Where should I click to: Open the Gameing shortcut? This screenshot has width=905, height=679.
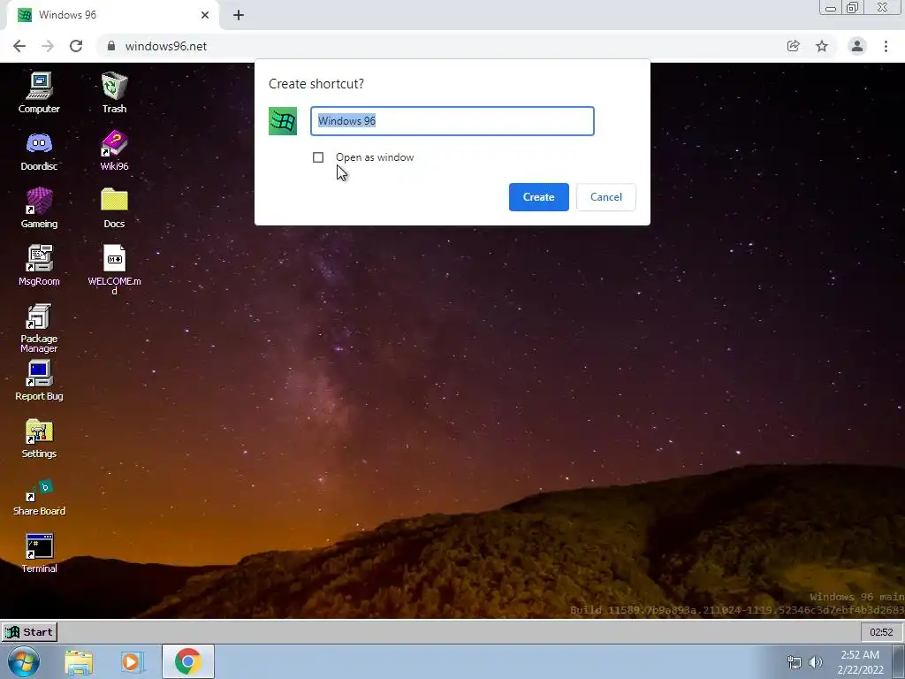pyautogui.click(x=39, y=209)
